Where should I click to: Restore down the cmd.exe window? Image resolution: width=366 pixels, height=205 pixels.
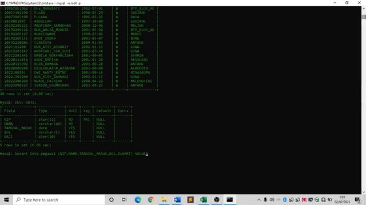347,3
